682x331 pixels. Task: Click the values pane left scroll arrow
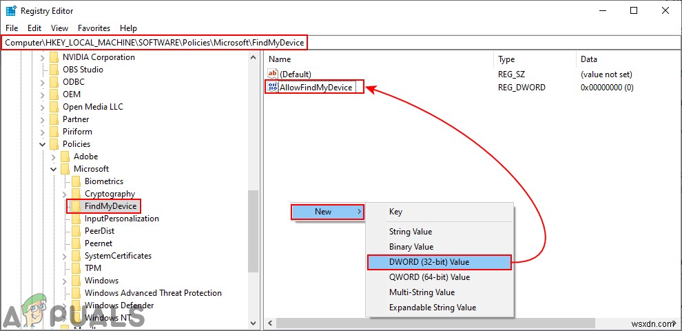click(269, 323)
